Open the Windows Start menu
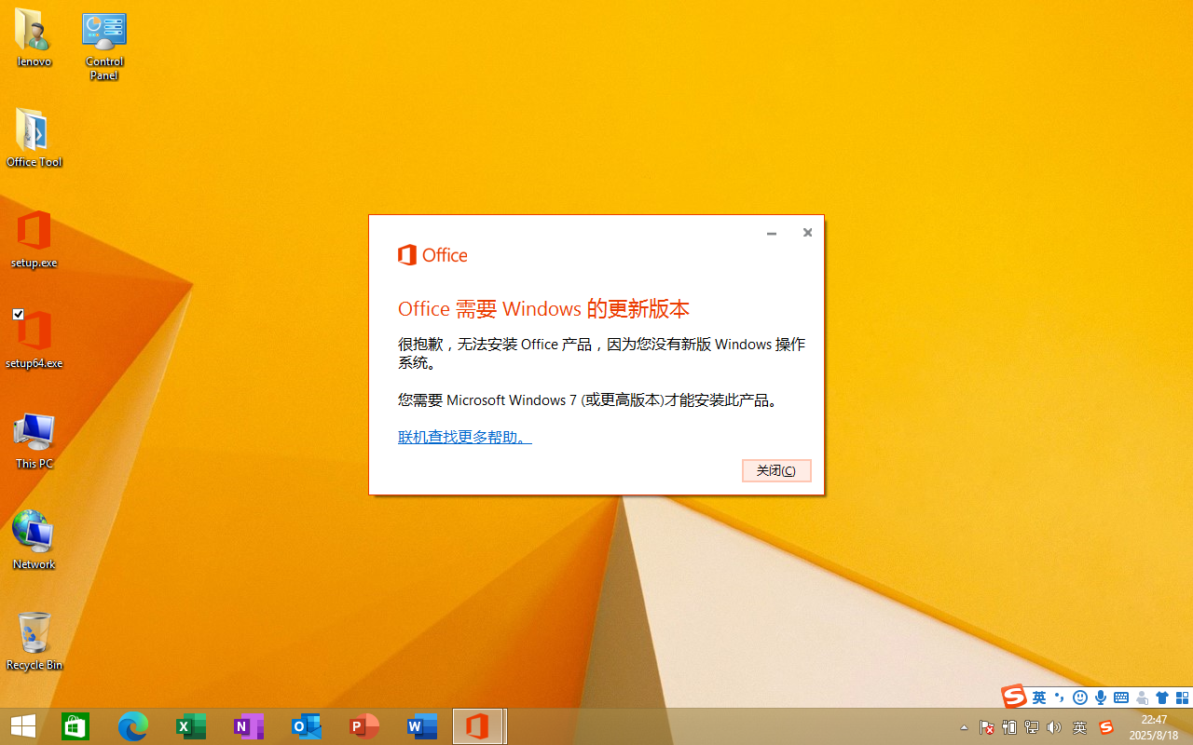Image resolution: width=1193 pixels, height=745 pixels. pos(23,726)
